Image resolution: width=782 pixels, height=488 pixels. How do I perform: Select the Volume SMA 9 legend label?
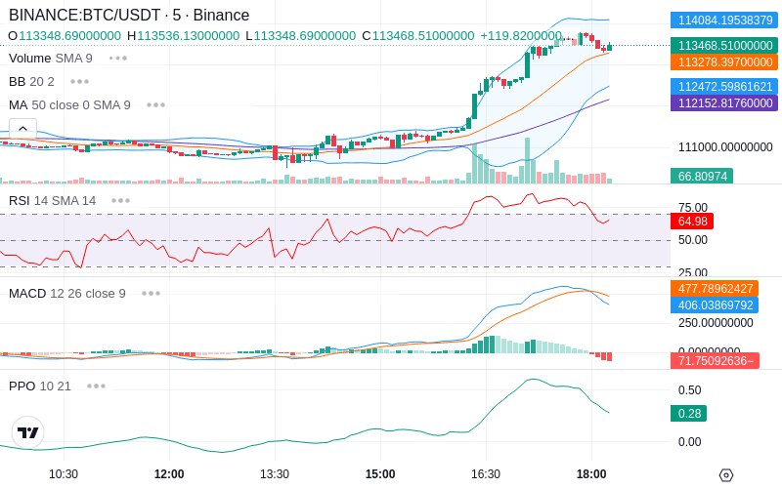click(51, 59)
